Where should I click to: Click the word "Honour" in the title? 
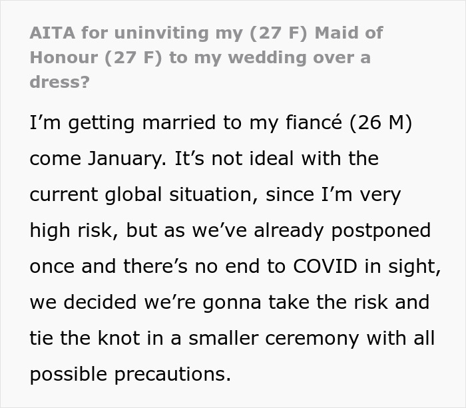click(x=64, y=57)
